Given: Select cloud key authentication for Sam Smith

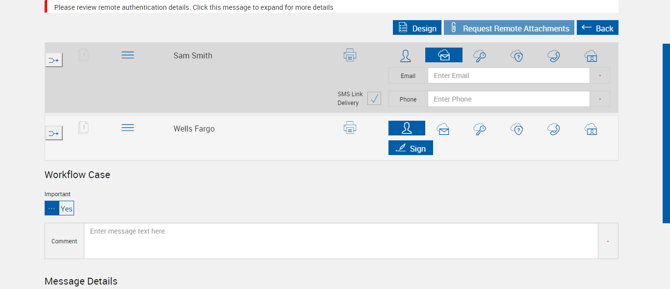Looking at the screenshot, I should tap(480, 56).
